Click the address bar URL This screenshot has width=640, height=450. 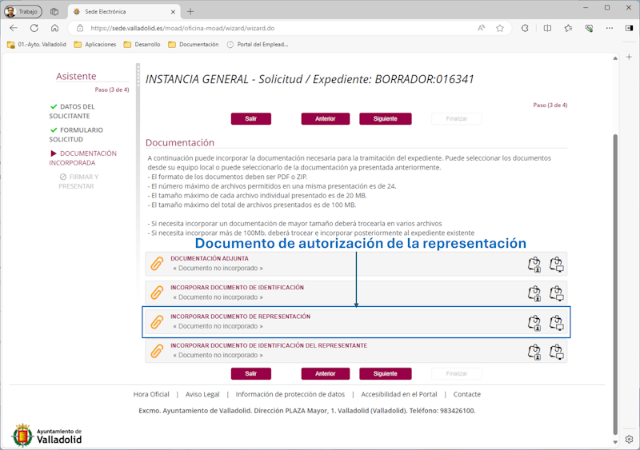coord(182,28)
